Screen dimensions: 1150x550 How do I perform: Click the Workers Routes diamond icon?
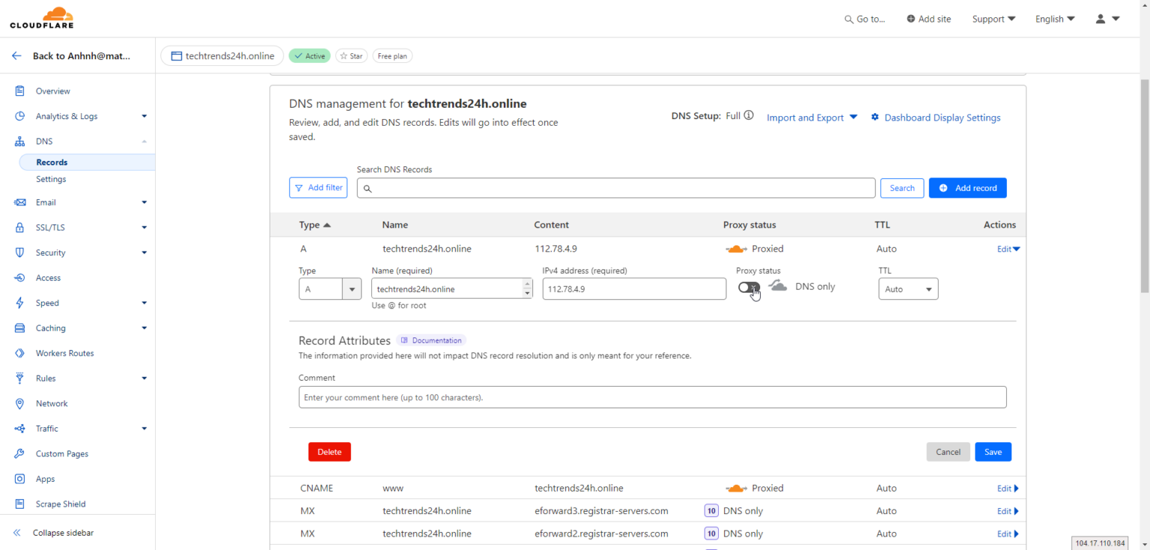(x=19, y=353)
